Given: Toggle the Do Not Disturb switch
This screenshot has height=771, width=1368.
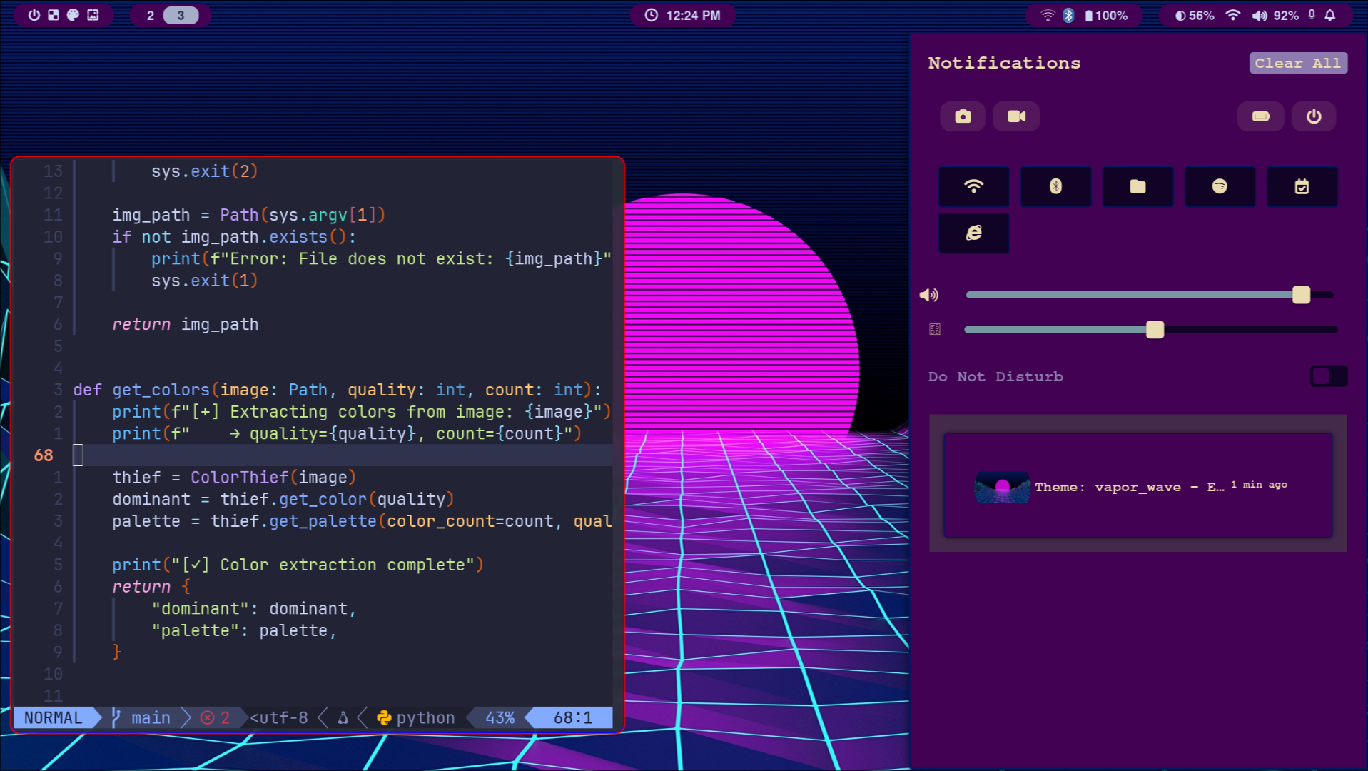Looking at the screenshot, I should pyautogui.click(x=1329, y=376).
